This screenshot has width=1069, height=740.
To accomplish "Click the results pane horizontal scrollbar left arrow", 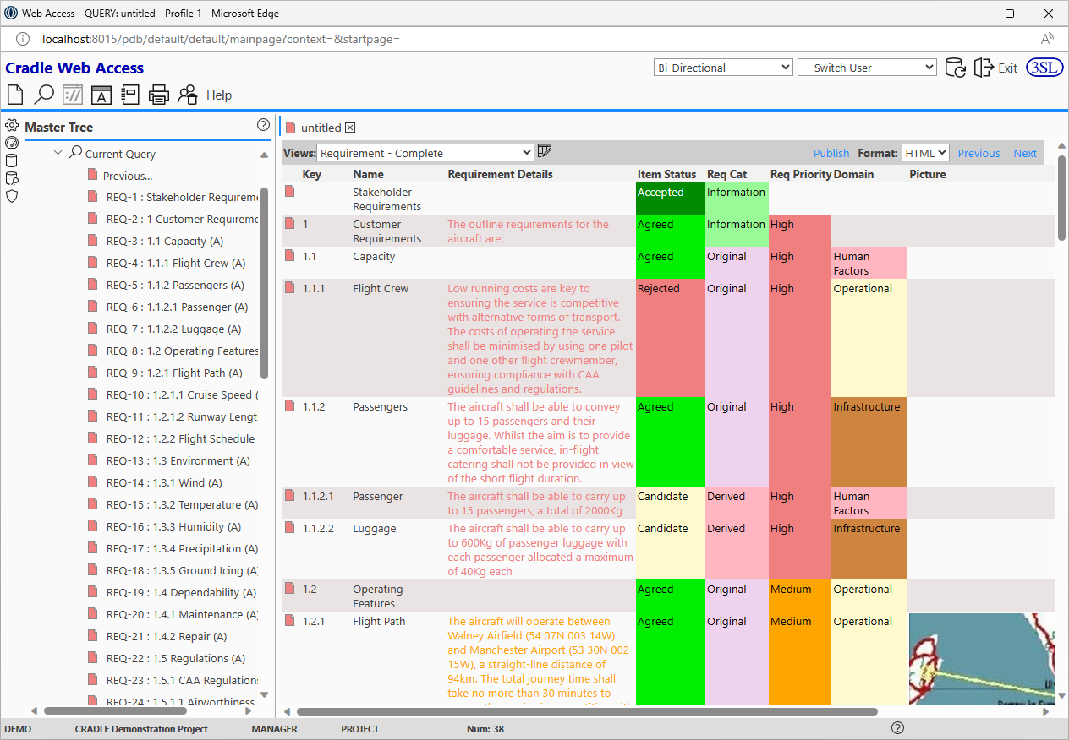I will click(288, 711).
